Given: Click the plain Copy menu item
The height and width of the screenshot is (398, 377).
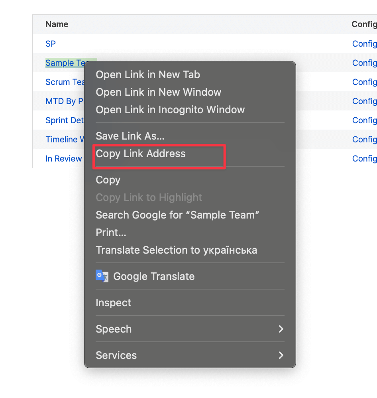Looking at the screenshot, I should click(x=108, y=180).
